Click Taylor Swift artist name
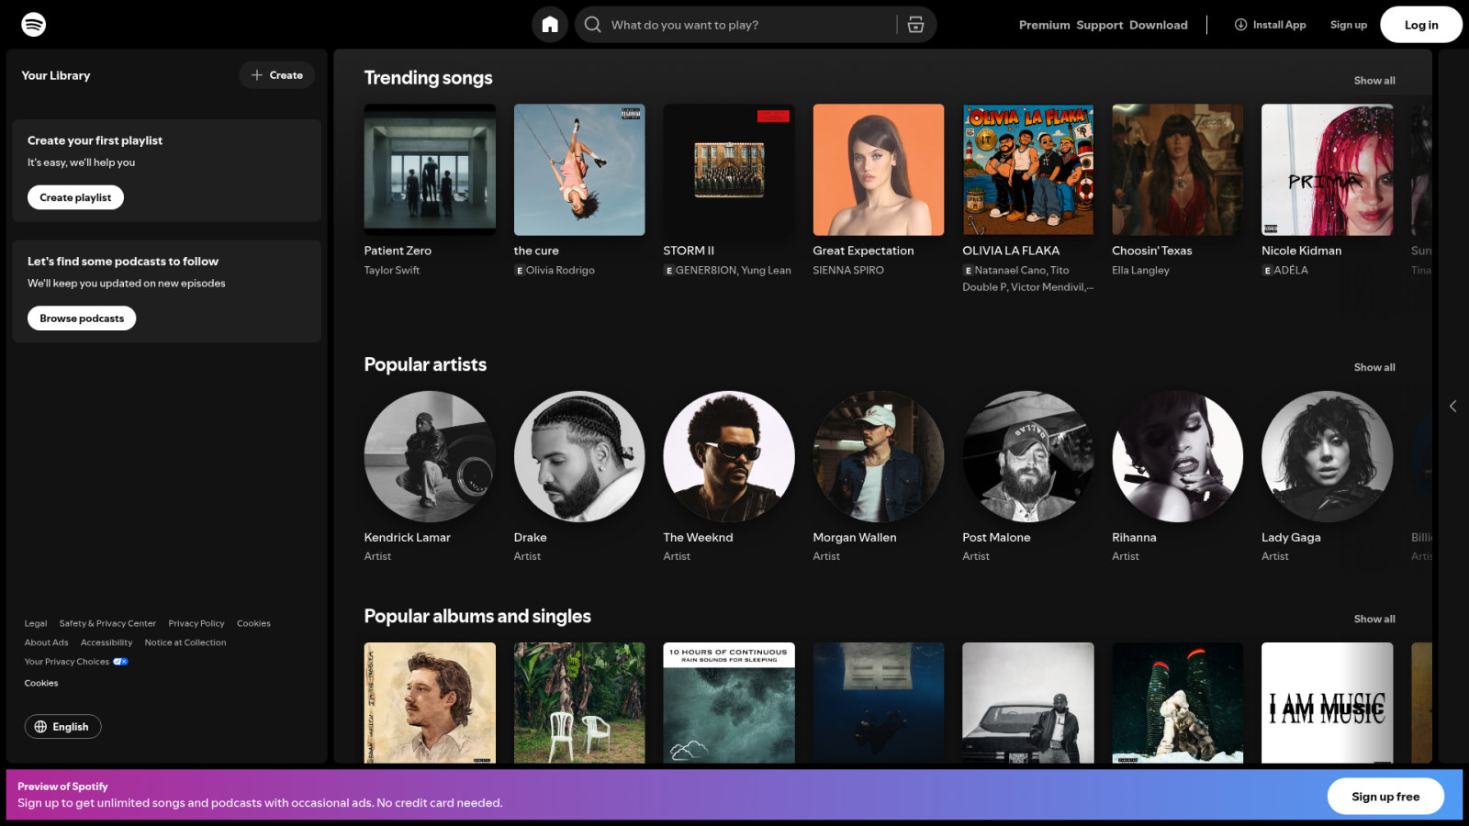The image size is (1469, 826). click(x=392, y=271)
